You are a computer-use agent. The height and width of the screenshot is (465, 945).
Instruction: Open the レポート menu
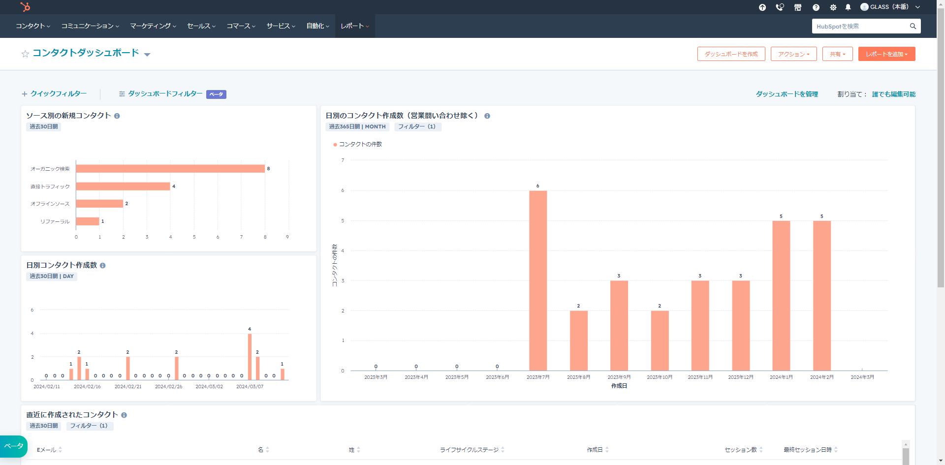(x=354, y=26)
